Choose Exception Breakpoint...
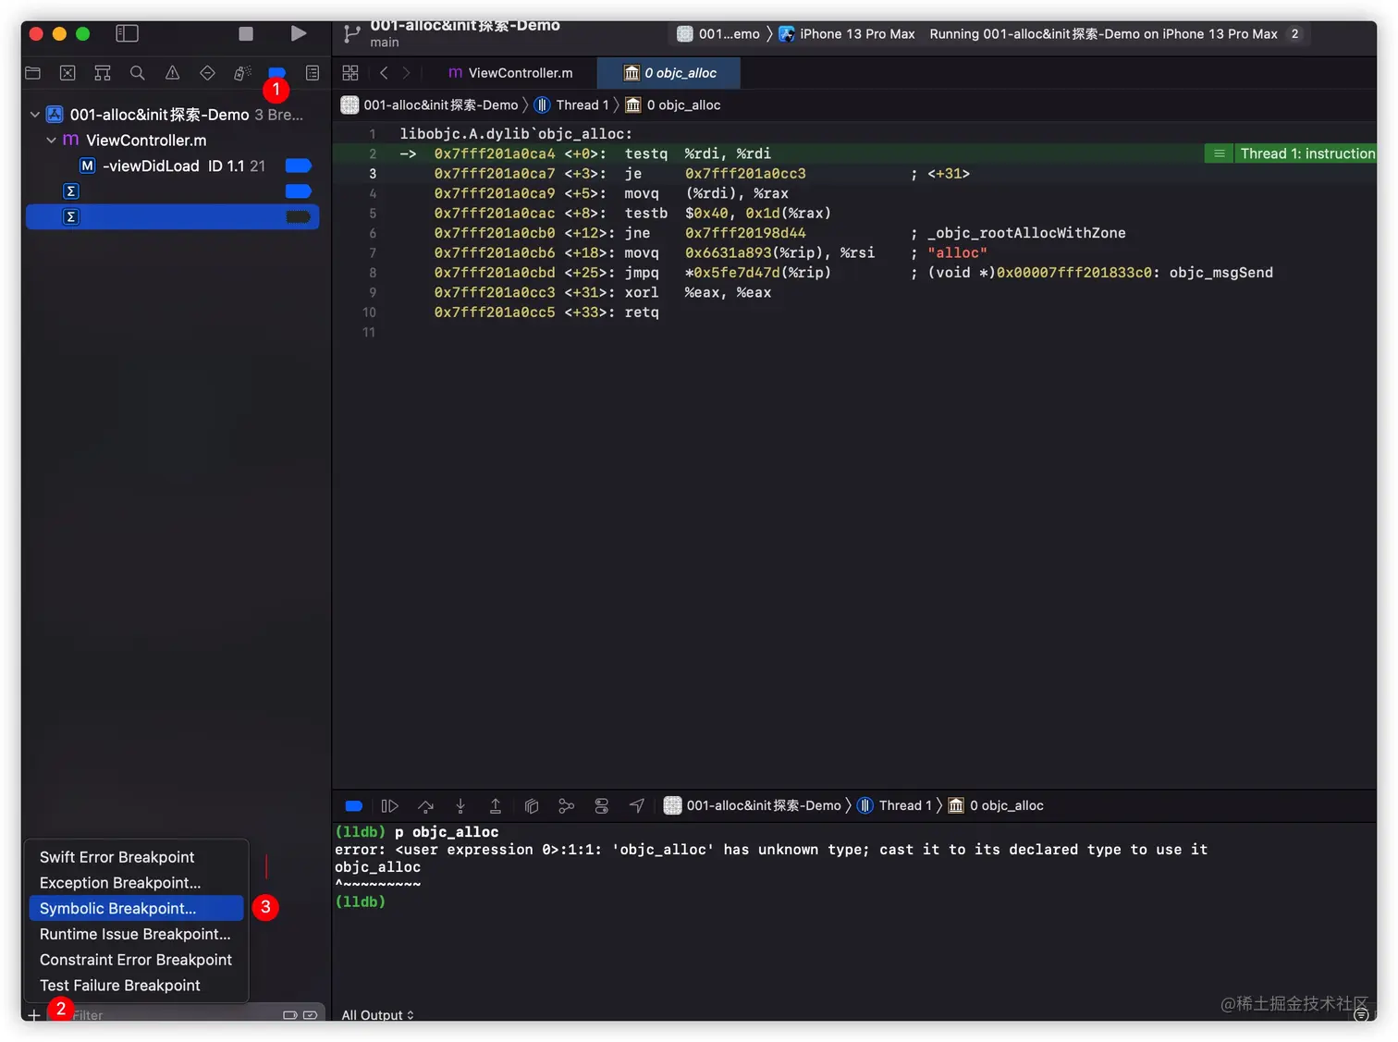The width and height of the screenshot is (1398, 1042). tap(137, 883)
